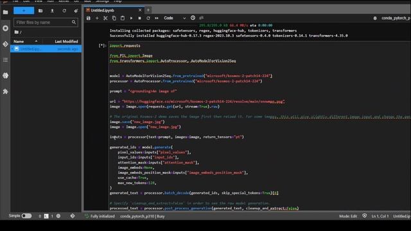Click the blue New Launcher plus button

24,10
